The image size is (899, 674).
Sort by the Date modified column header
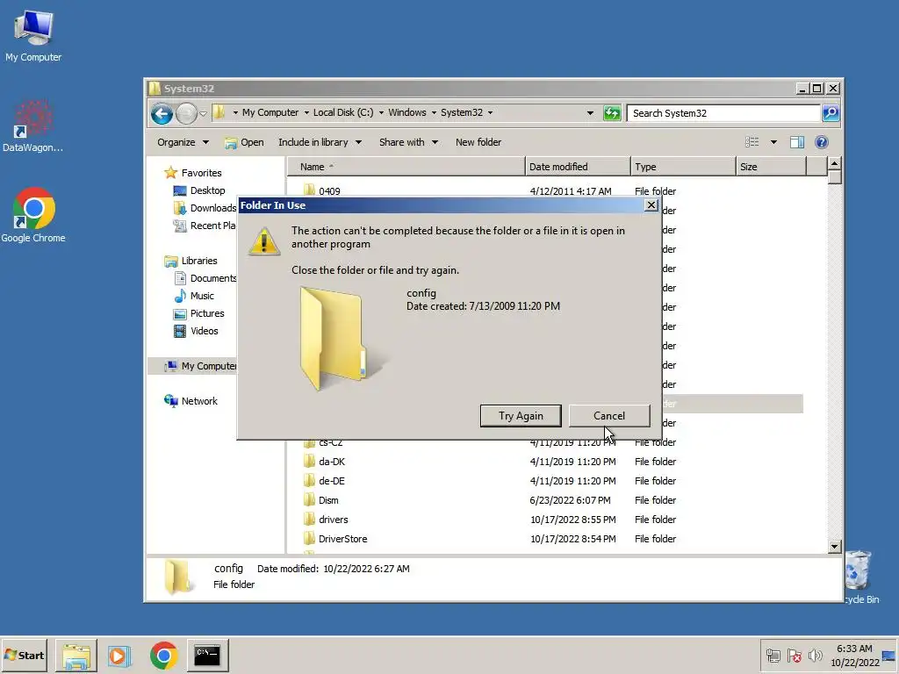[578, 167]
